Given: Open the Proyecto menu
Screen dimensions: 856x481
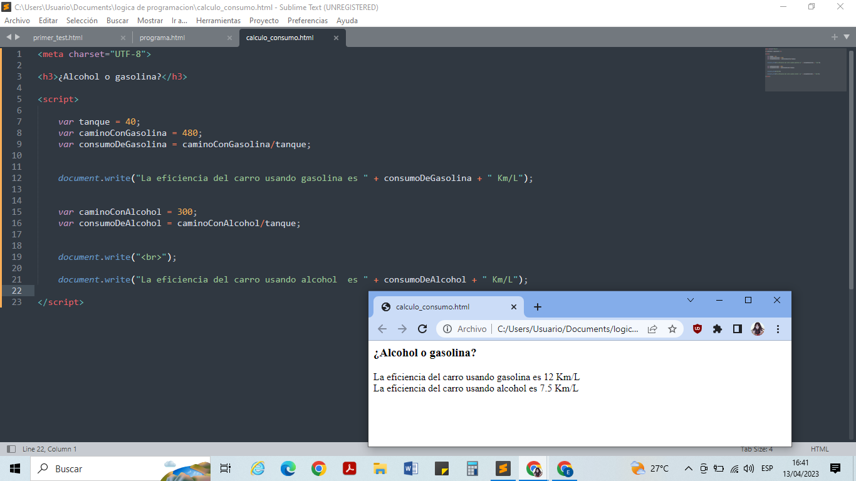Looking at the screenshot, I should click(x=264, y=21).
